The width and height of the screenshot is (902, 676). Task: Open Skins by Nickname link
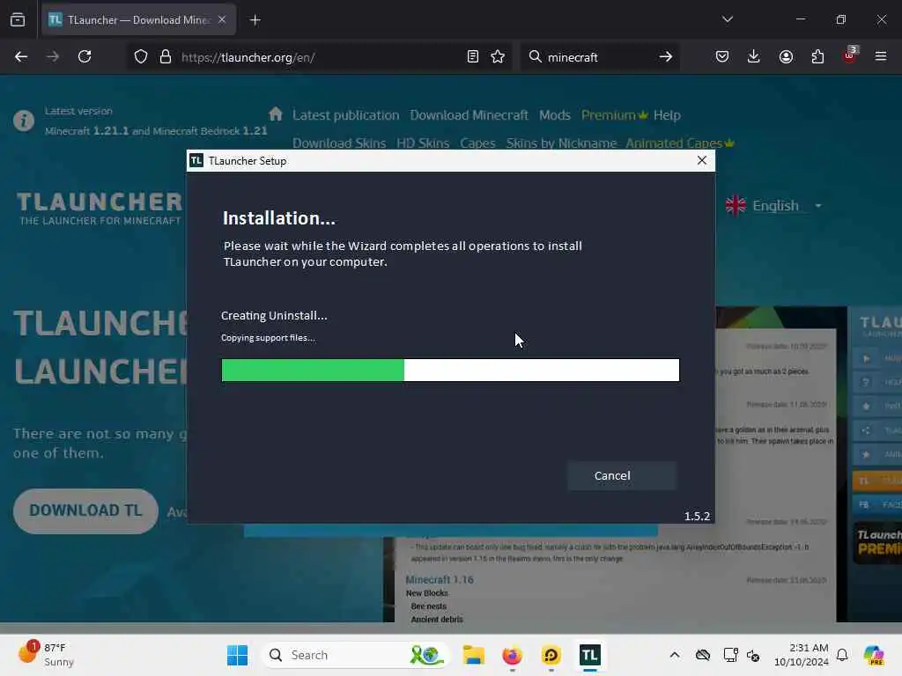point(561,143)
